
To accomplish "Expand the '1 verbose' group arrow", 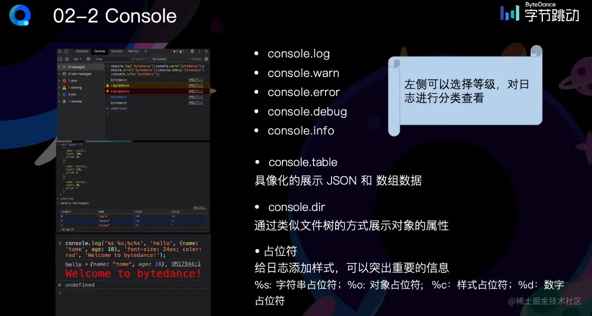I will tap(59, 101).
